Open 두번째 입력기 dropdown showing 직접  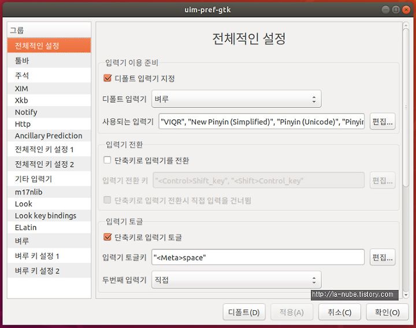(236, 280)
